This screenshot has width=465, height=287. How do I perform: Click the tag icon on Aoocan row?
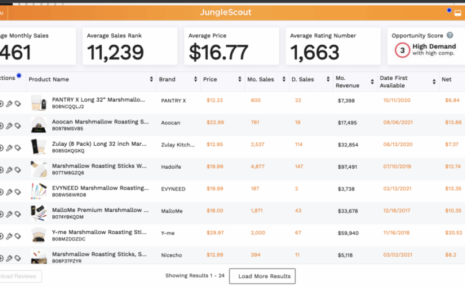coord(18,126)
